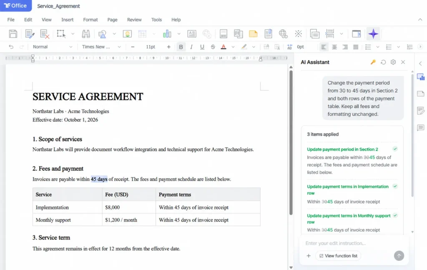The image size is (427, 270).
Task: Select the selection rectangle tool
Action: point(61,34)
